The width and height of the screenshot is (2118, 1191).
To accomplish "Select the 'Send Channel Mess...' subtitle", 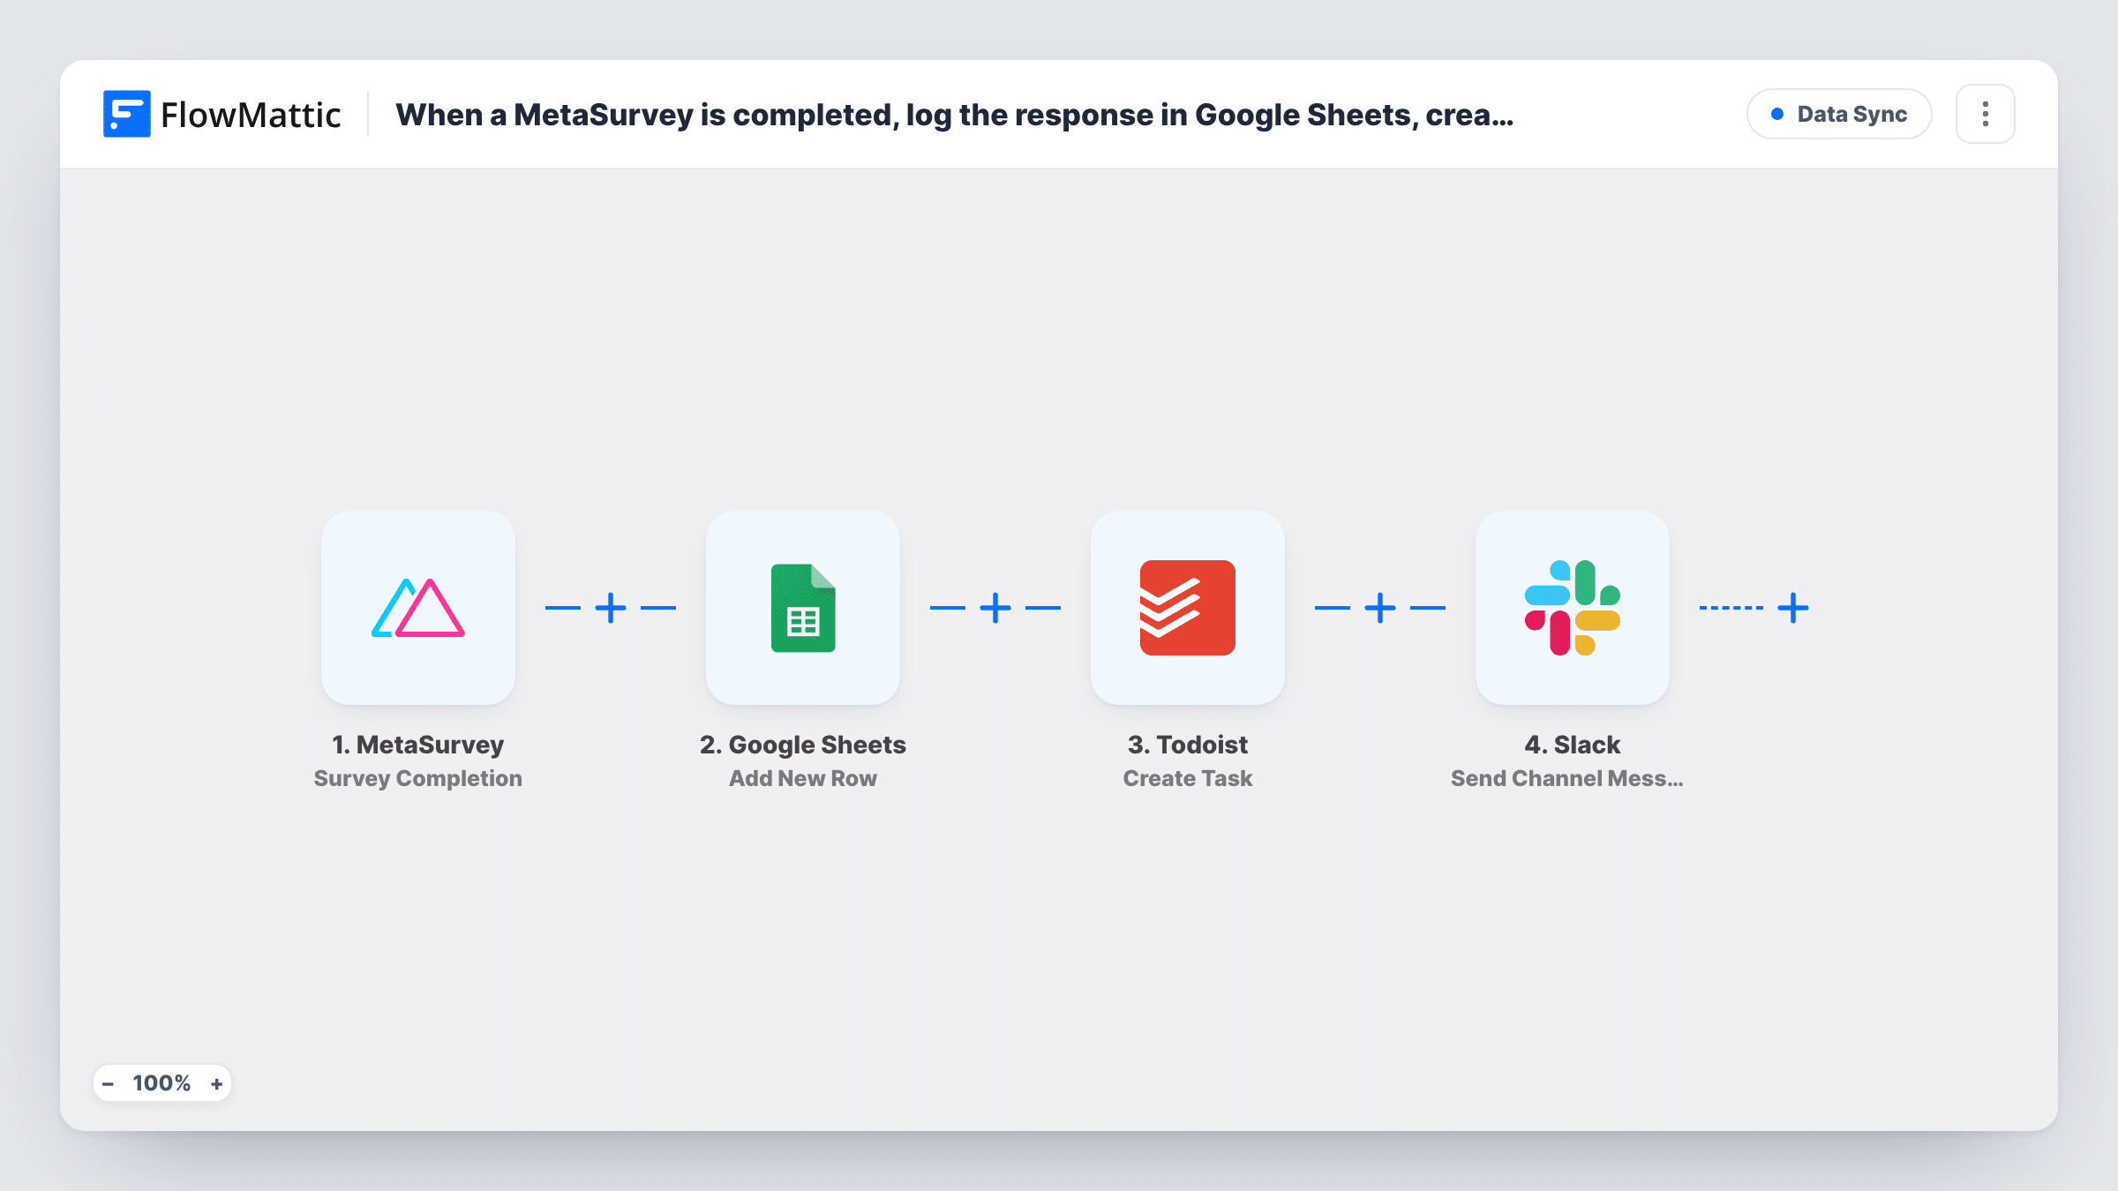I will 1567,778.
